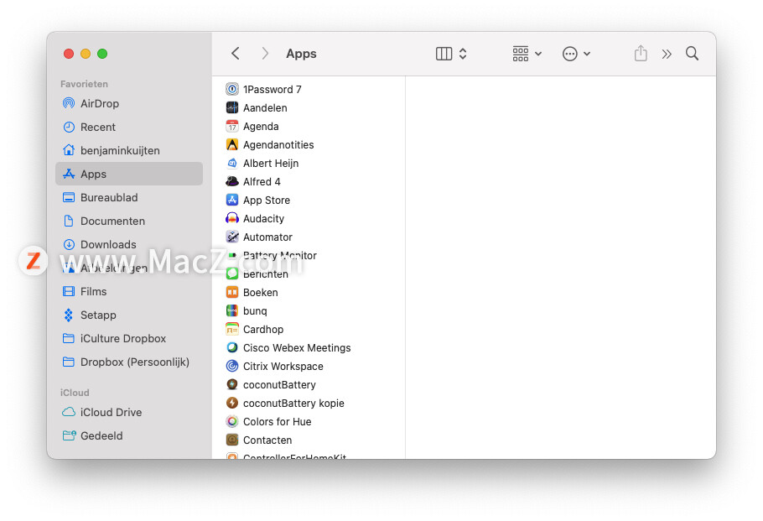Open Setapp in the sidebar
The height and width of the screenshot is (521, 763).
[x=129, y=315]
